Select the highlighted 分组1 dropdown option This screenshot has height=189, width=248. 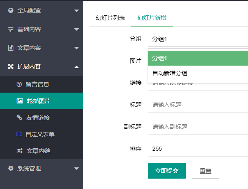[x=198, y=58]
